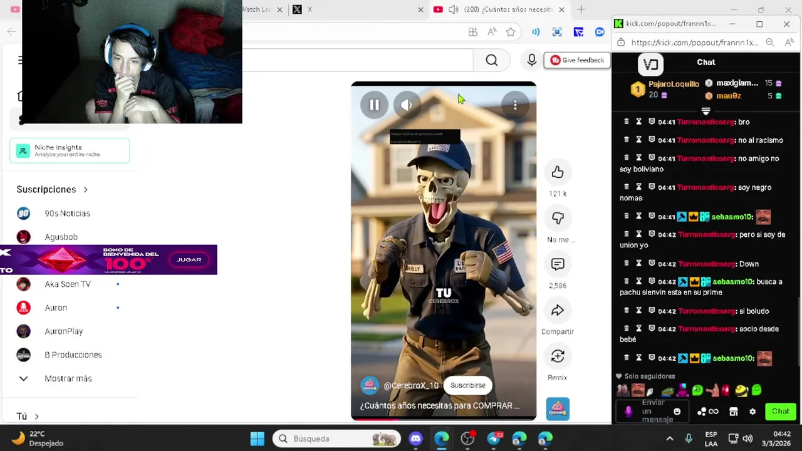The height and width of the screenshot is (451, 802).
Task: Open the @CerebroX_10 channel link
Action: point(411,385)
